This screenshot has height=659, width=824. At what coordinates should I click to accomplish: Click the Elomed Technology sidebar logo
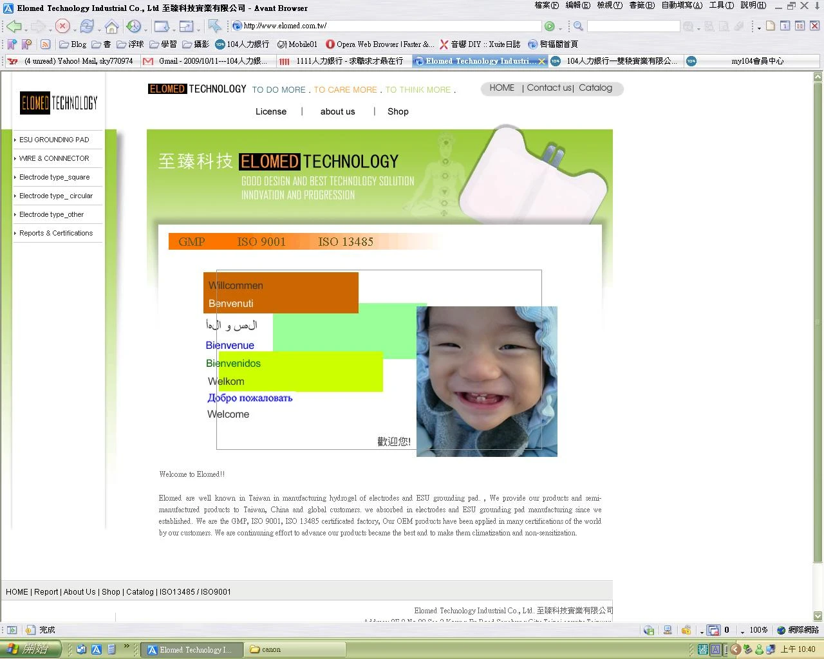pyautogui.click(x=59, y=102)
